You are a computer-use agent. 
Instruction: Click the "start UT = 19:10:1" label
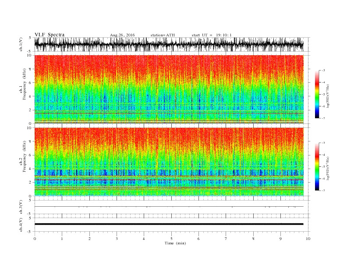point(212,35)
